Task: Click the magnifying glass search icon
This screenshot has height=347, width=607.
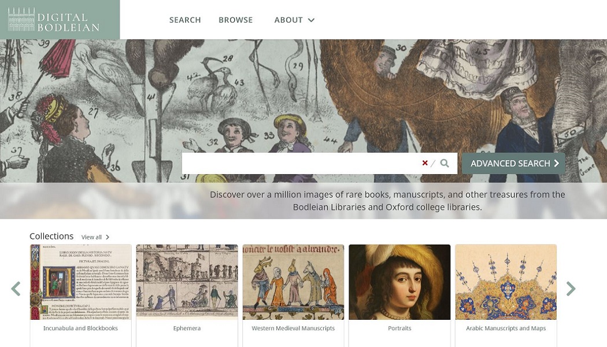Action: [444, 163]
